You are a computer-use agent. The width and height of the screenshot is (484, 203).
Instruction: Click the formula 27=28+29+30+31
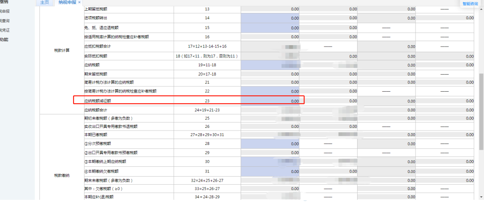[207, 135]
